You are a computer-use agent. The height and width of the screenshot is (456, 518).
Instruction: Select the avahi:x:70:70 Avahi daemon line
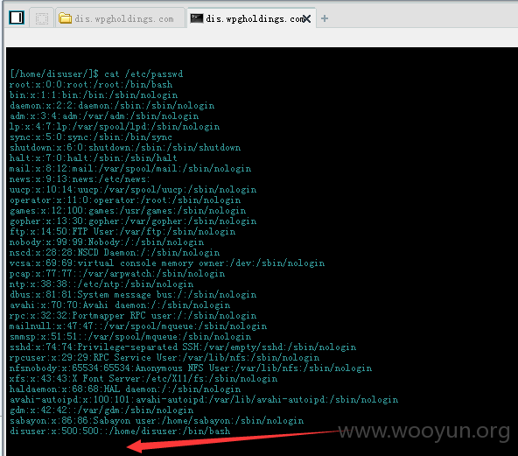pyautogui.click(x=120, y=305)
